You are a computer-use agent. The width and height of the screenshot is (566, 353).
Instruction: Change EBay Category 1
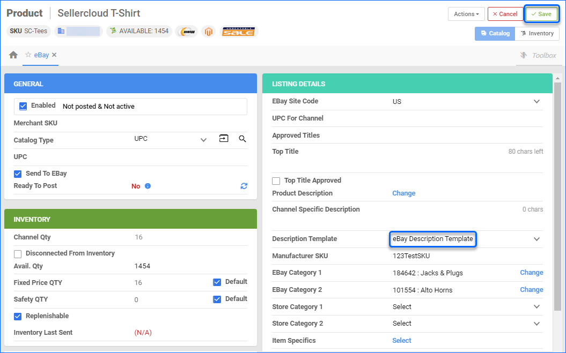click(532, 273)
